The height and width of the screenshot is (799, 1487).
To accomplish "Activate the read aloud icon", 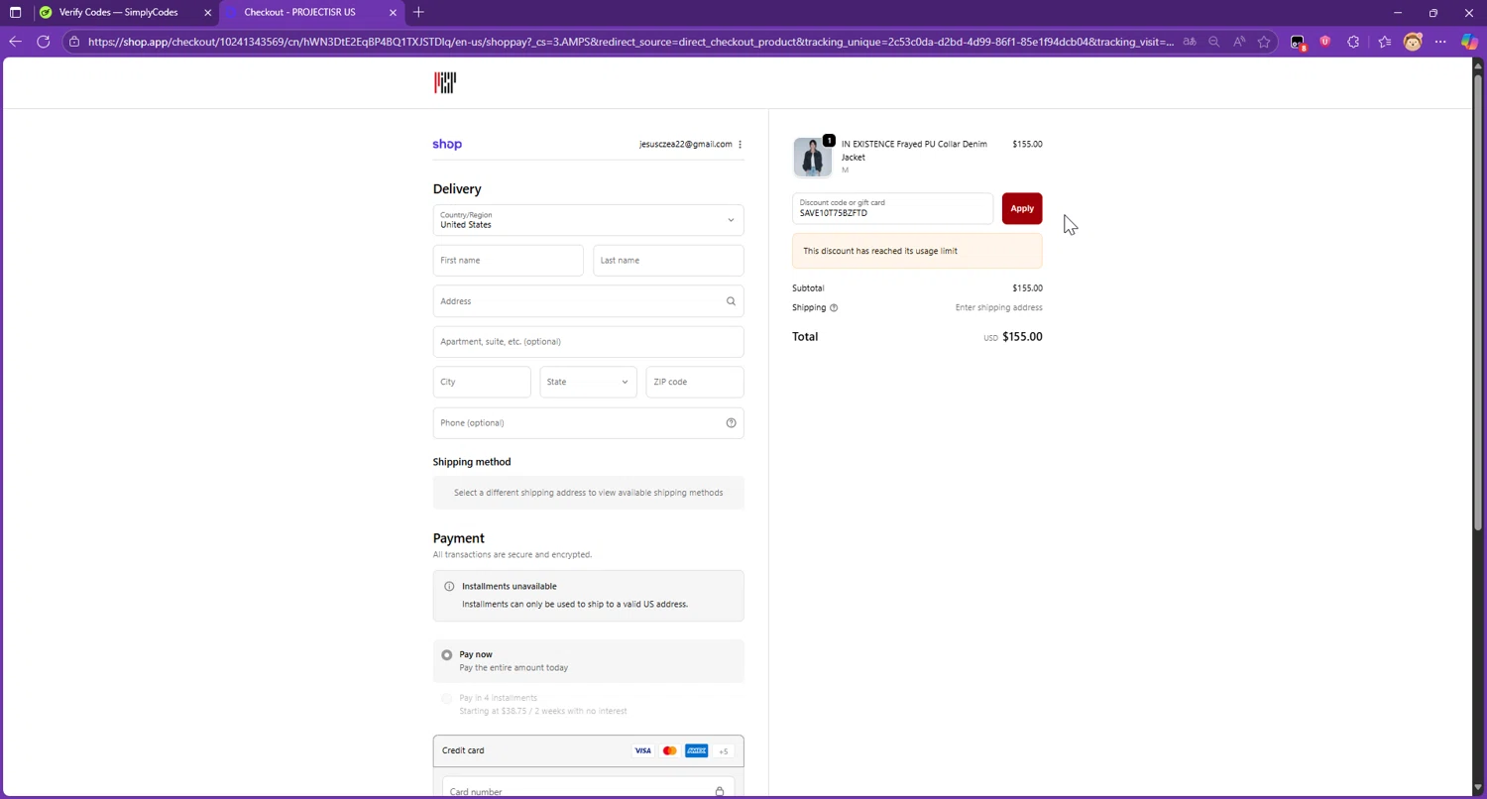I will click(1239, 42).
